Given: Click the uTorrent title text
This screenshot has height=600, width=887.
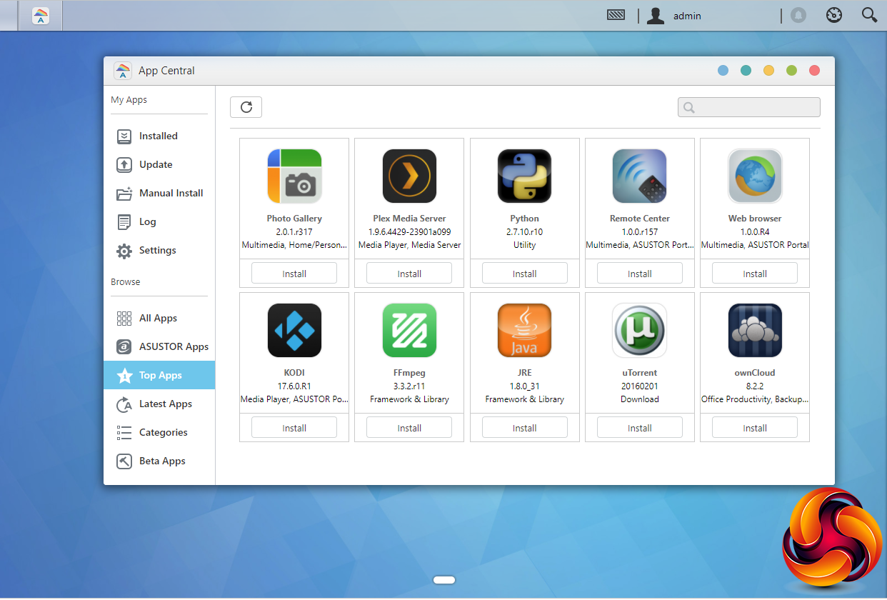Looking at the screenshot, I should pos(640,373).
